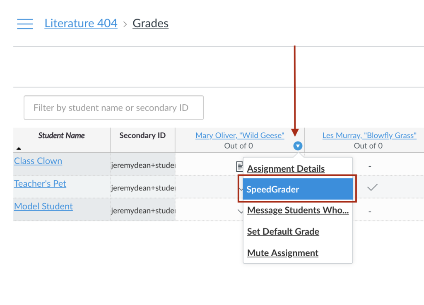Open Assignment Details from the menu
Viewport: 424px width, 305px height.
(286, 168)
